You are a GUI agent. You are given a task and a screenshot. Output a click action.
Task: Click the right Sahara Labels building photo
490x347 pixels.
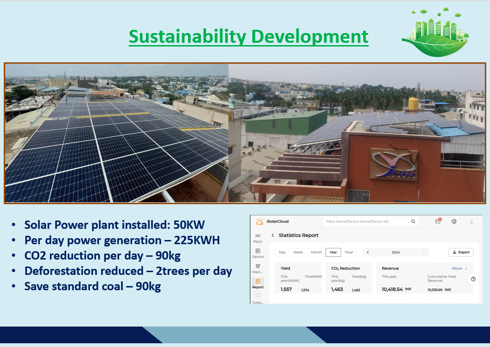(357, 133)
